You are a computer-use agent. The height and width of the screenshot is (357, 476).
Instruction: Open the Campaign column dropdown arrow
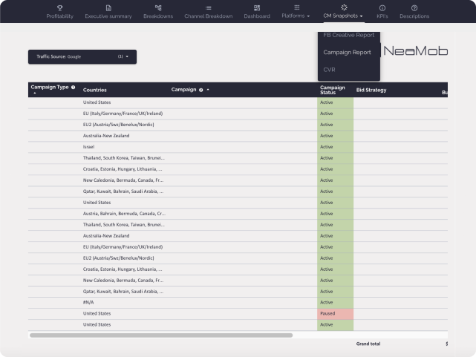coord(208,90)
